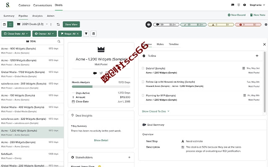Switch to the Pipeline tab

point(23,16)
